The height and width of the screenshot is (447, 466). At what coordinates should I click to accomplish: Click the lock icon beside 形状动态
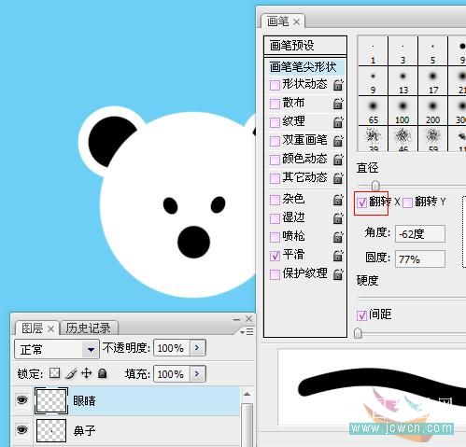click(x=338, y=85)
